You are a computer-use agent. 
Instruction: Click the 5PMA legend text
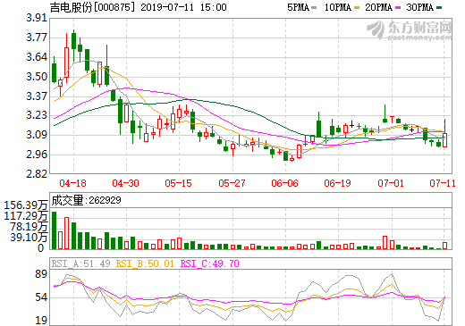pos(298,7)
